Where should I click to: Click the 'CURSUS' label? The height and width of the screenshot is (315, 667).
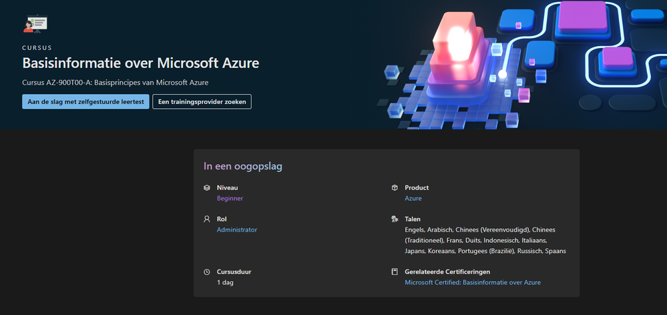37,48
